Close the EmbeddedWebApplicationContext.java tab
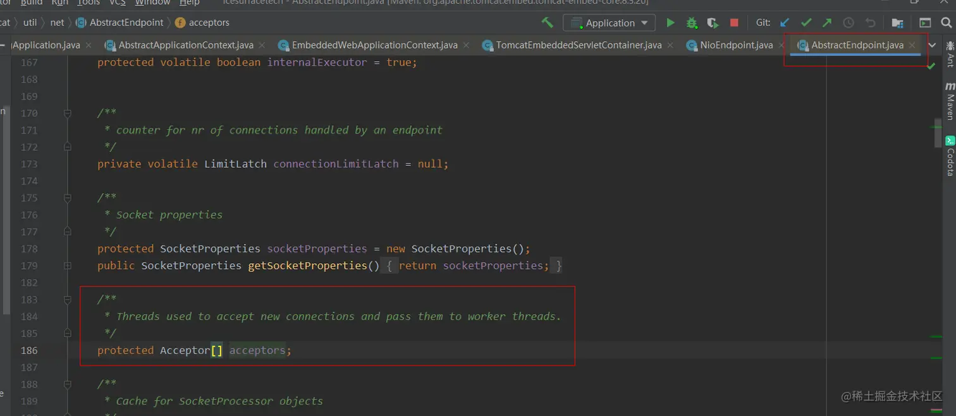This screenshot has height=416, width=956. click(466, 45)
